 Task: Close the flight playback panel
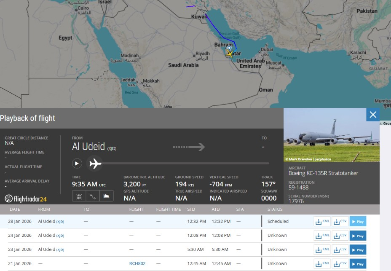coord(372,114)
